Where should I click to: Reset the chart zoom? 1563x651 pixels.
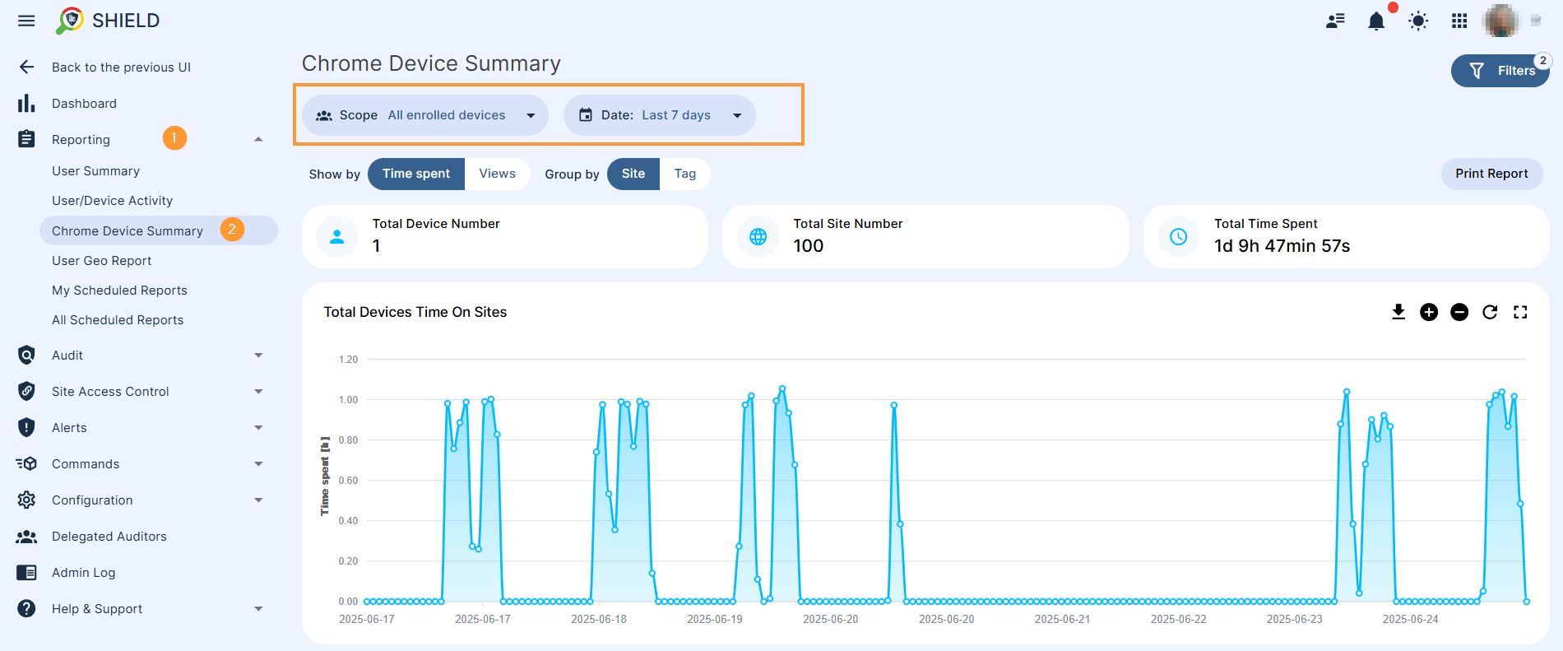click(1490, 312)
